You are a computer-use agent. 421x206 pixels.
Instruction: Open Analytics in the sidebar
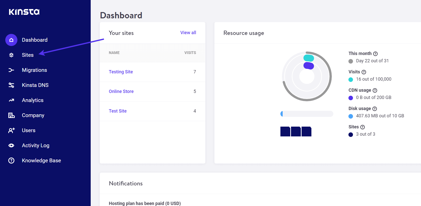pyautogui.click(x=33, y=100)
